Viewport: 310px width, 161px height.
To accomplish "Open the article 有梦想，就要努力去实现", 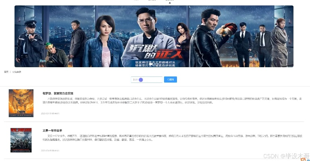I will click(x=58, y=93).
